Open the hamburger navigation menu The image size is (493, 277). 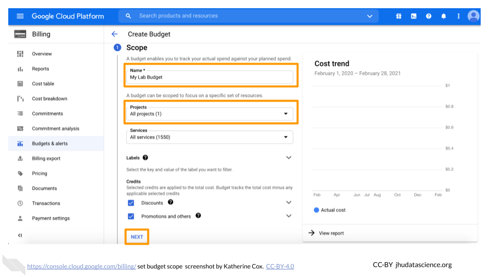coord(20,16)
